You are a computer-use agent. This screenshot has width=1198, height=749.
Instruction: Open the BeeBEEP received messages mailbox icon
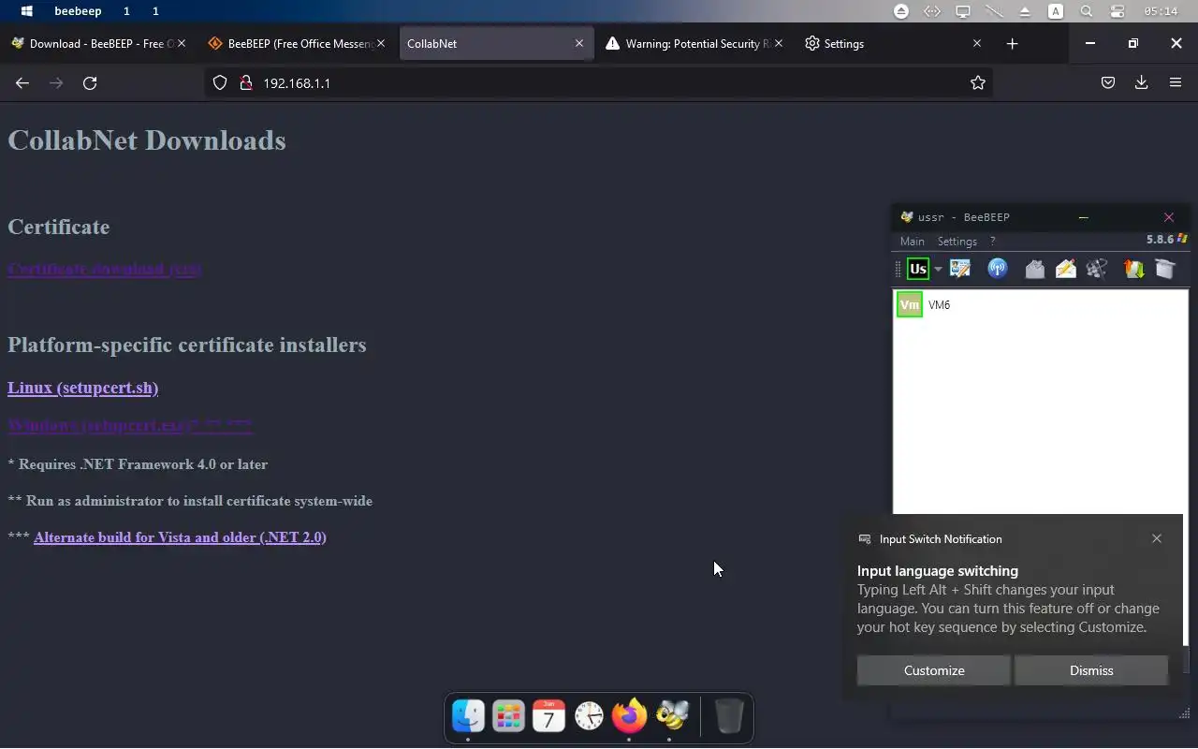[x=1034, y=270]
